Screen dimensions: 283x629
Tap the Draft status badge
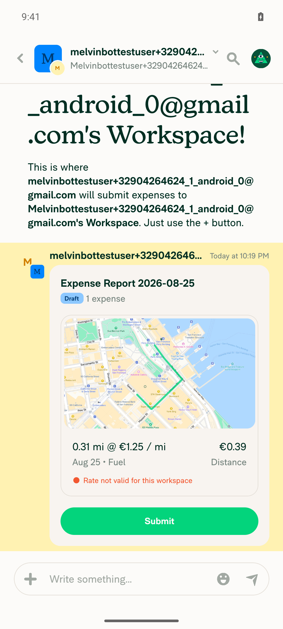point(72,299)
